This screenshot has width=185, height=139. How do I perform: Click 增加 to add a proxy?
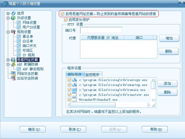[x=169, y=38]
